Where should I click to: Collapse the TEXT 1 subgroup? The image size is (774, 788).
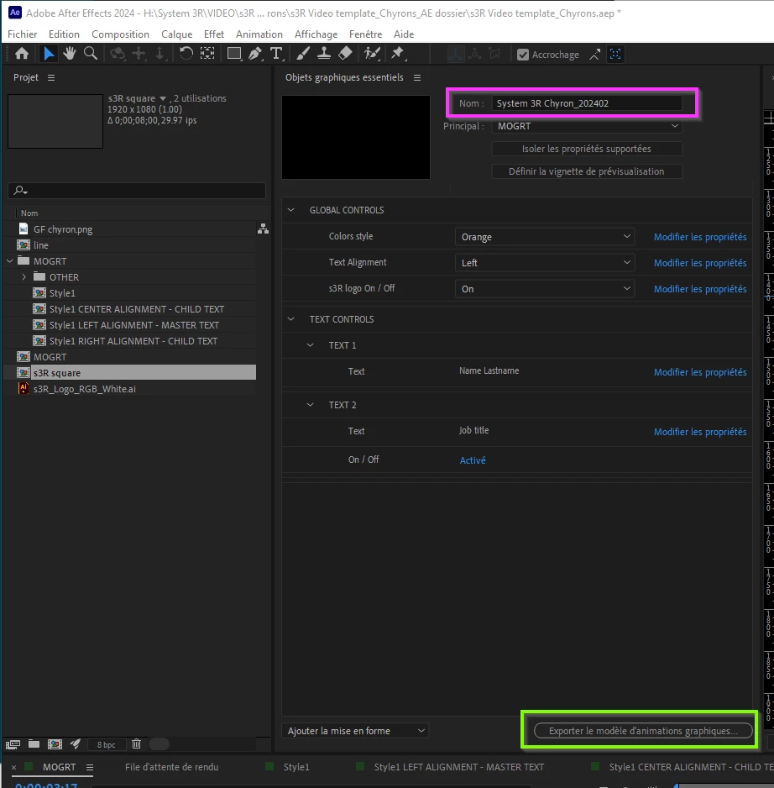311,345
